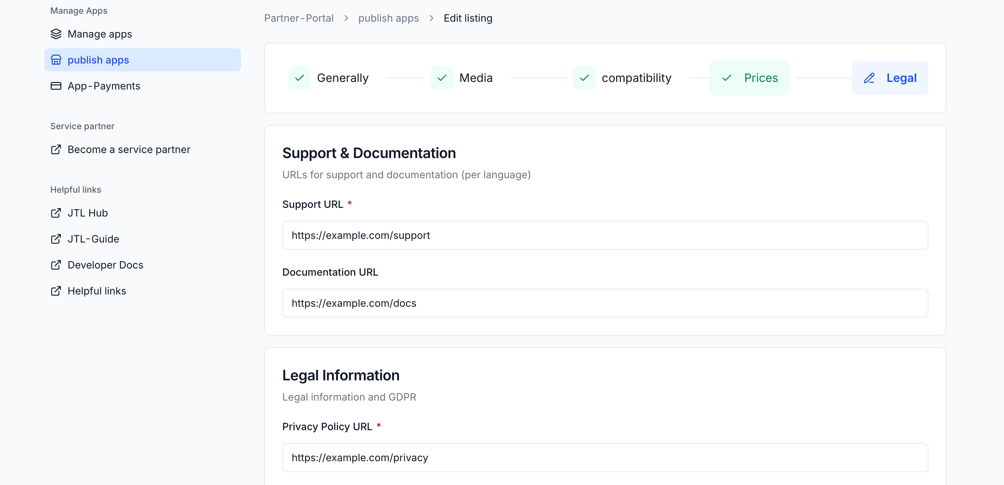Click the checkmark icon of Prices step
The image size is (1004, 485).
pos(726,78)
